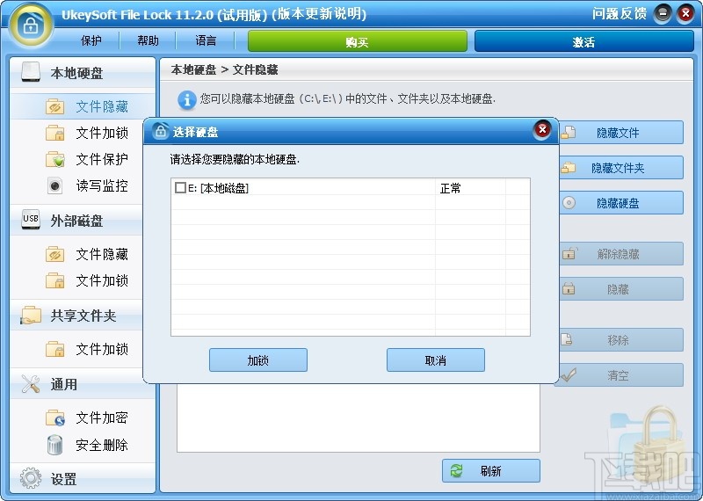This screenshot has width=703, height=501.
Task: Click the shield-folder icon beside 文件保护
Action: click(55, 159)
